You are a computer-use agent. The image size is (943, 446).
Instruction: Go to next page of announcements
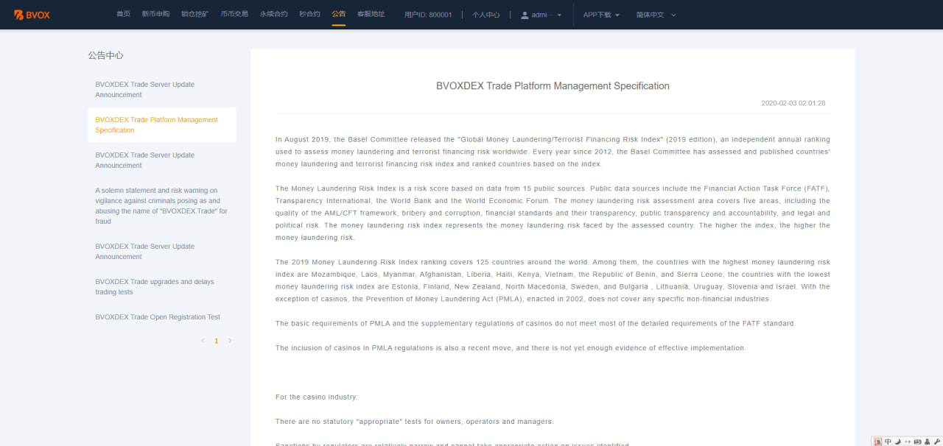coord(230,341)
